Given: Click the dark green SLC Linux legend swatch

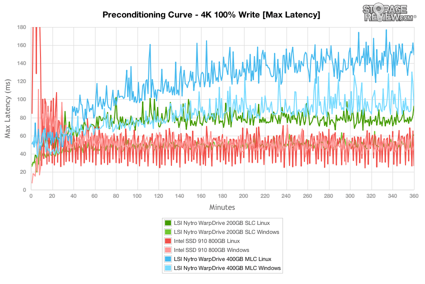Looking at the screenshot, I should [x=168, y=223].
